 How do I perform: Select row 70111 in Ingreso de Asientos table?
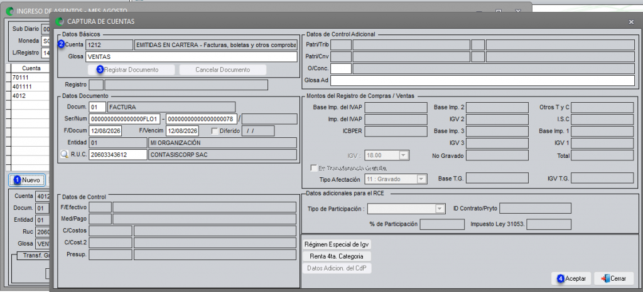(30, 77)
